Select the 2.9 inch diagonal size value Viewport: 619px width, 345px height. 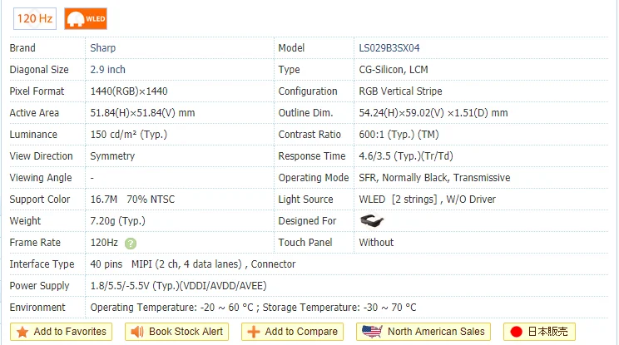(x=107, y=69)
